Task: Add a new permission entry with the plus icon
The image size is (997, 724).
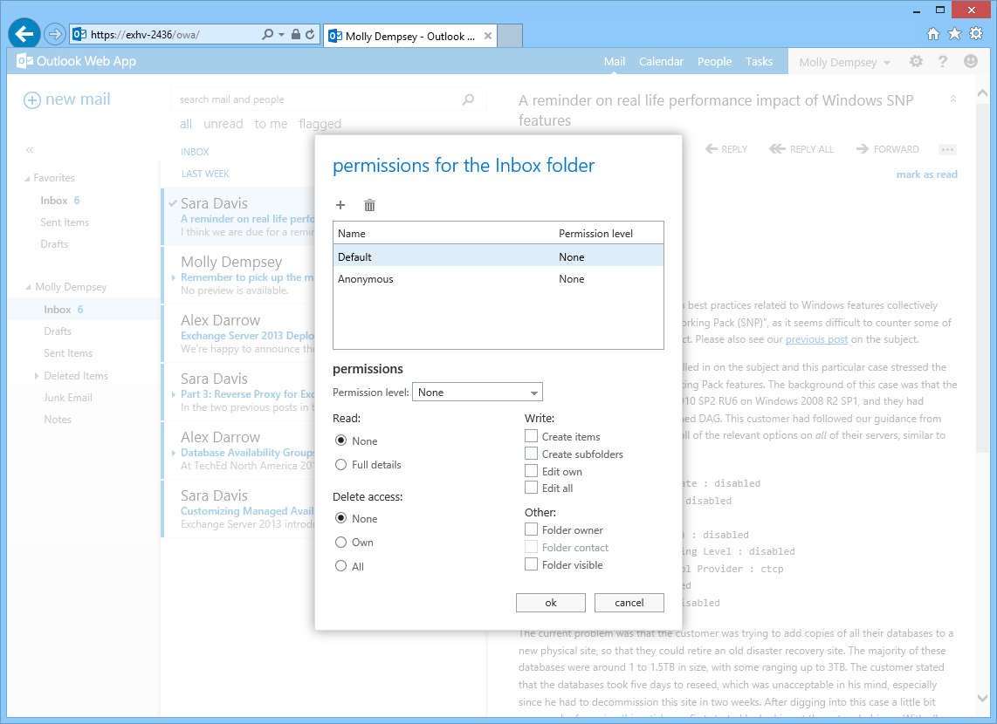Action: click(x=340, y=205)
